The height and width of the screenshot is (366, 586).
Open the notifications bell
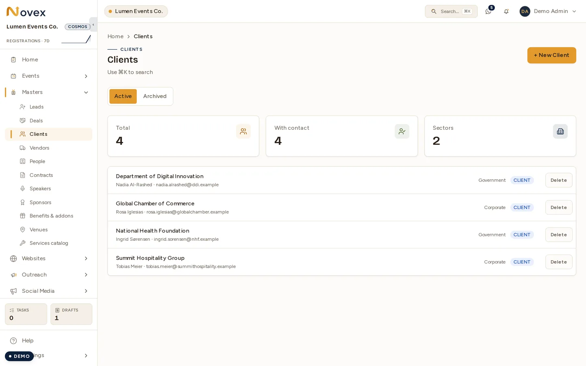coord(506,11)
